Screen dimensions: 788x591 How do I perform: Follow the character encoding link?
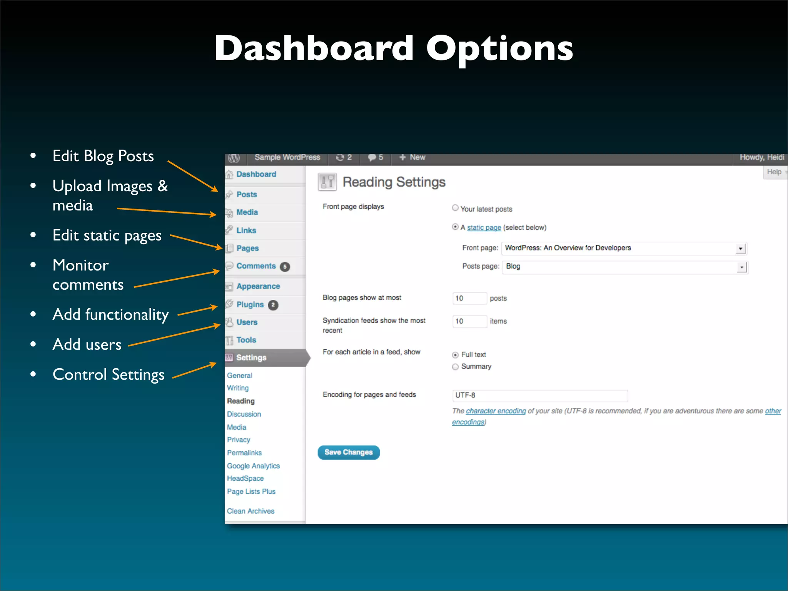click(x=496, y=411)
